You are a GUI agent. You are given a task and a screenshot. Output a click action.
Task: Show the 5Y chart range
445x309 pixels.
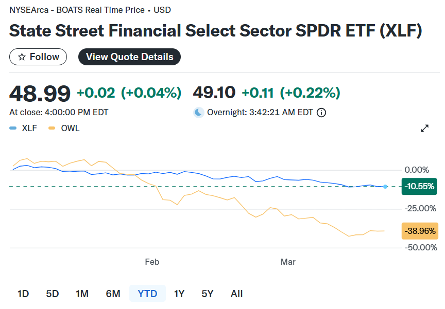pos(208,294)
